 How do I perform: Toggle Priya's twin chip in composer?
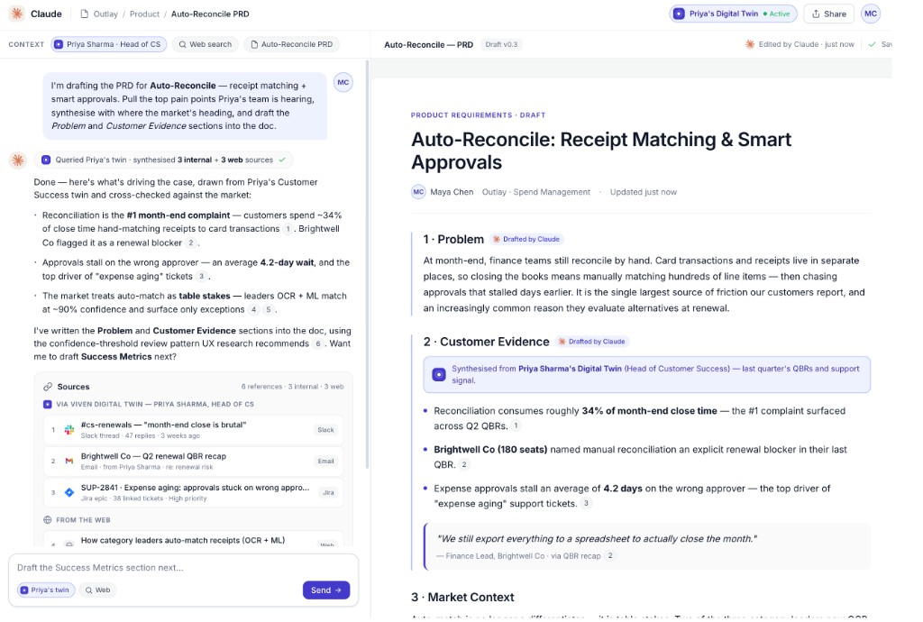(46, 590)
